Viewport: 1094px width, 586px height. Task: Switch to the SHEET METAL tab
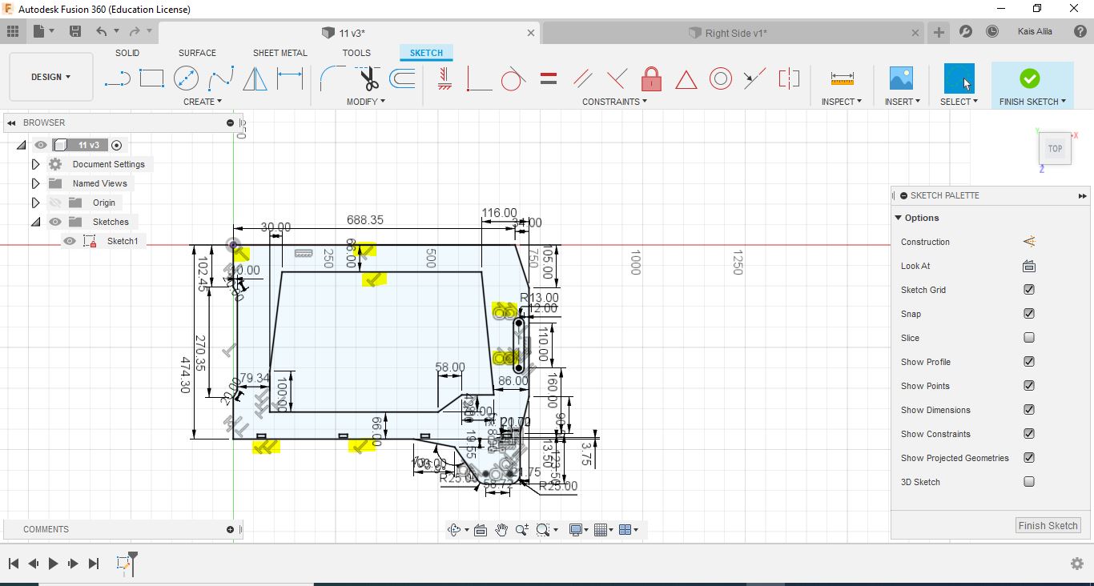coord(280,53)
